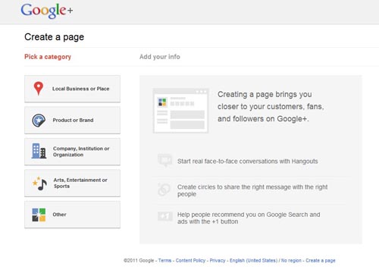Click the music note and stars icon
This screenshot has width=379, height=273.
pyautogui.click(x=39, y=184)
